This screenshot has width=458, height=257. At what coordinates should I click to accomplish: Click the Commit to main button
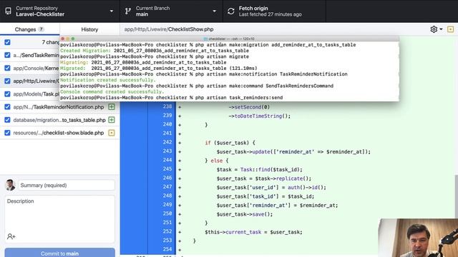pos(59,253)
